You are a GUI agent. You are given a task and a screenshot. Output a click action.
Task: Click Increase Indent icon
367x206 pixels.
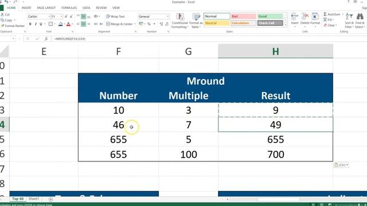coord(101,24)
